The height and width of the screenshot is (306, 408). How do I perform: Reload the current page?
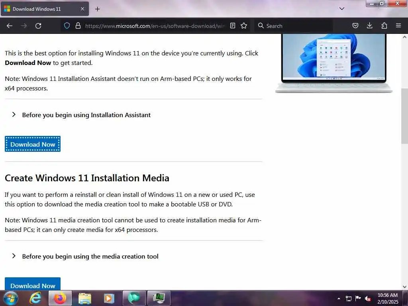click(38, 26)
